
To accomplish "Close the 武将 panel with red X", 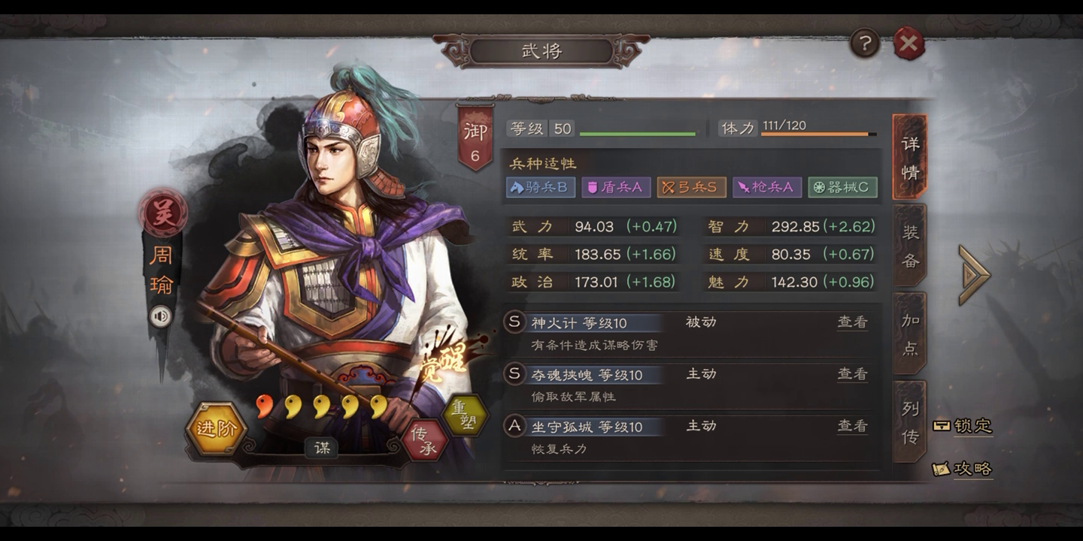I will point(909,44).
